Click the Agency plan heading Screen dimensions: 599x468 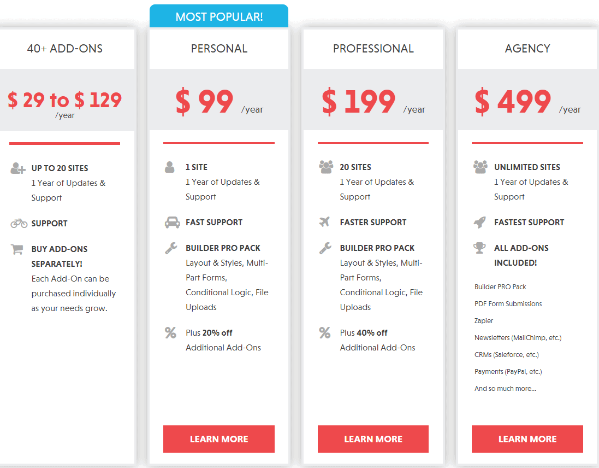[527, 49]
